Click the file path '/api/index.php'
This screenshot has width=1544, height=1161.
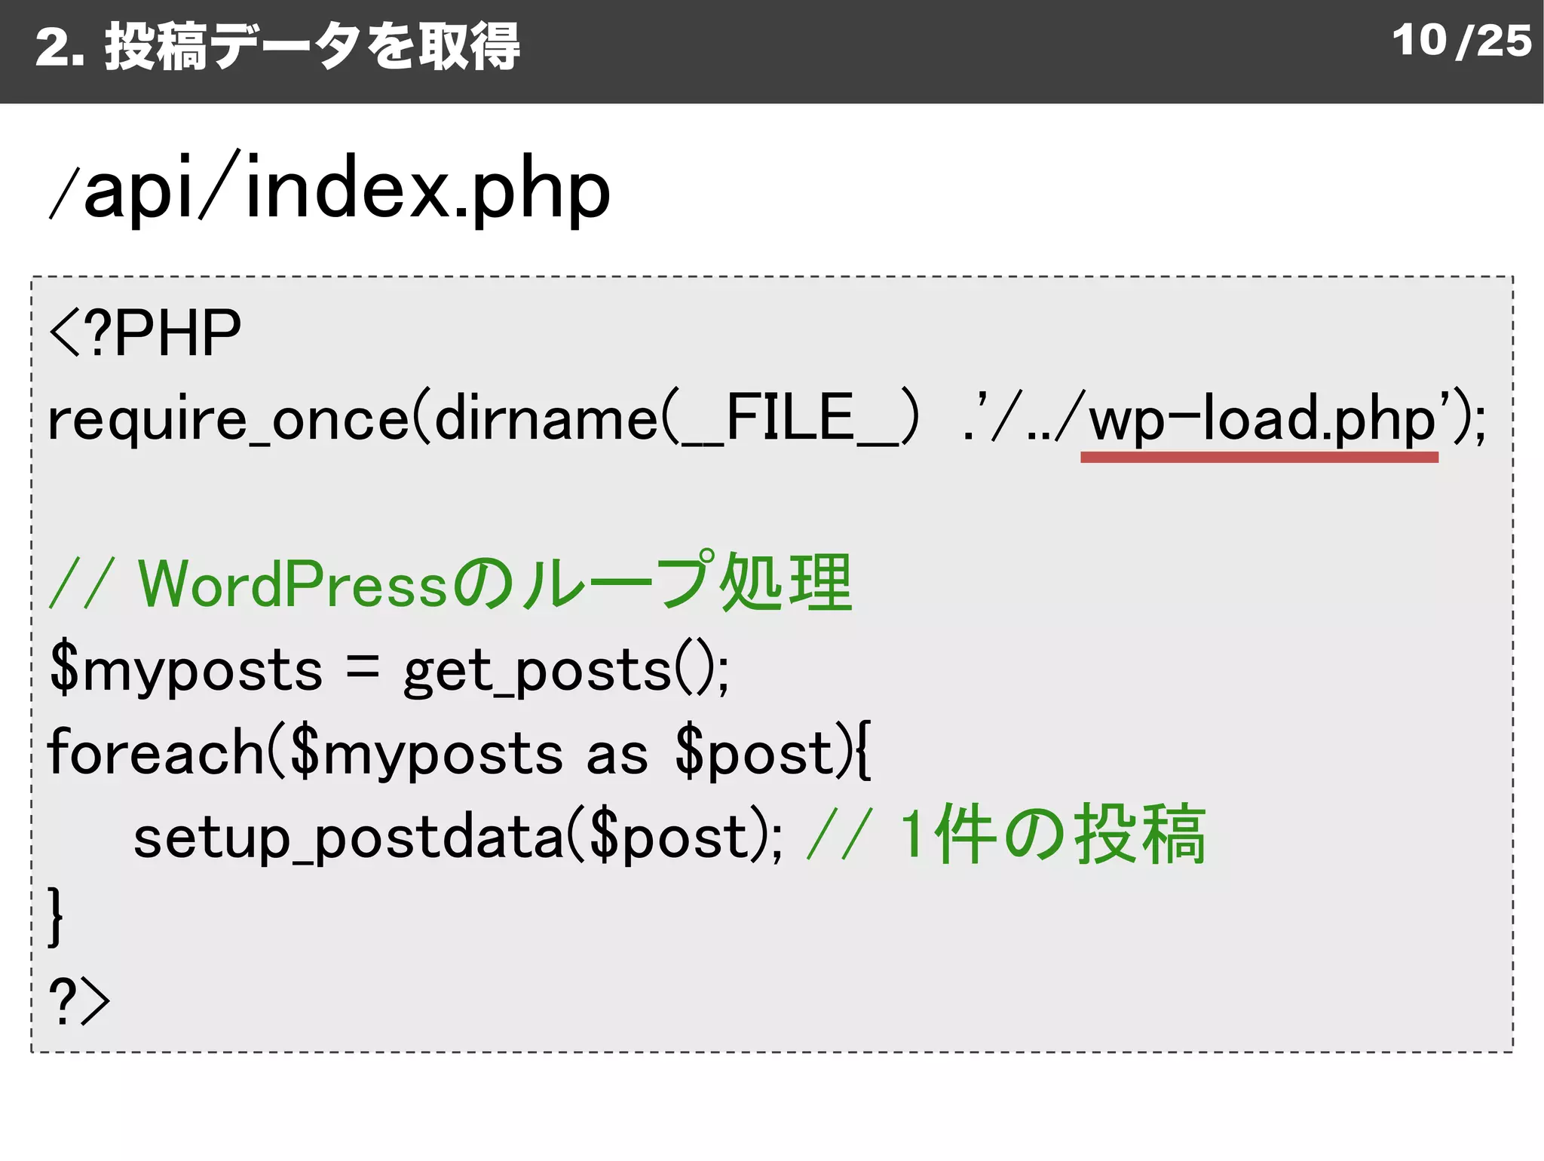click(329, 188)
